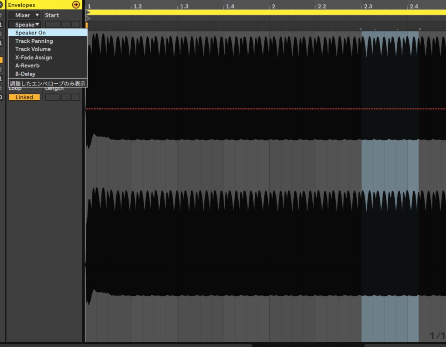Click the left transient marker at 2.3
This screenshot has height=347, width=446.
[x=361, y=30]
